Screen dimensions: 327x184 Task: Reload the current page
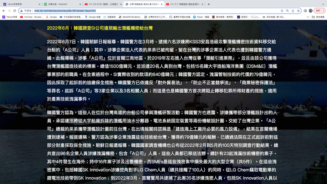pos(15,10)
